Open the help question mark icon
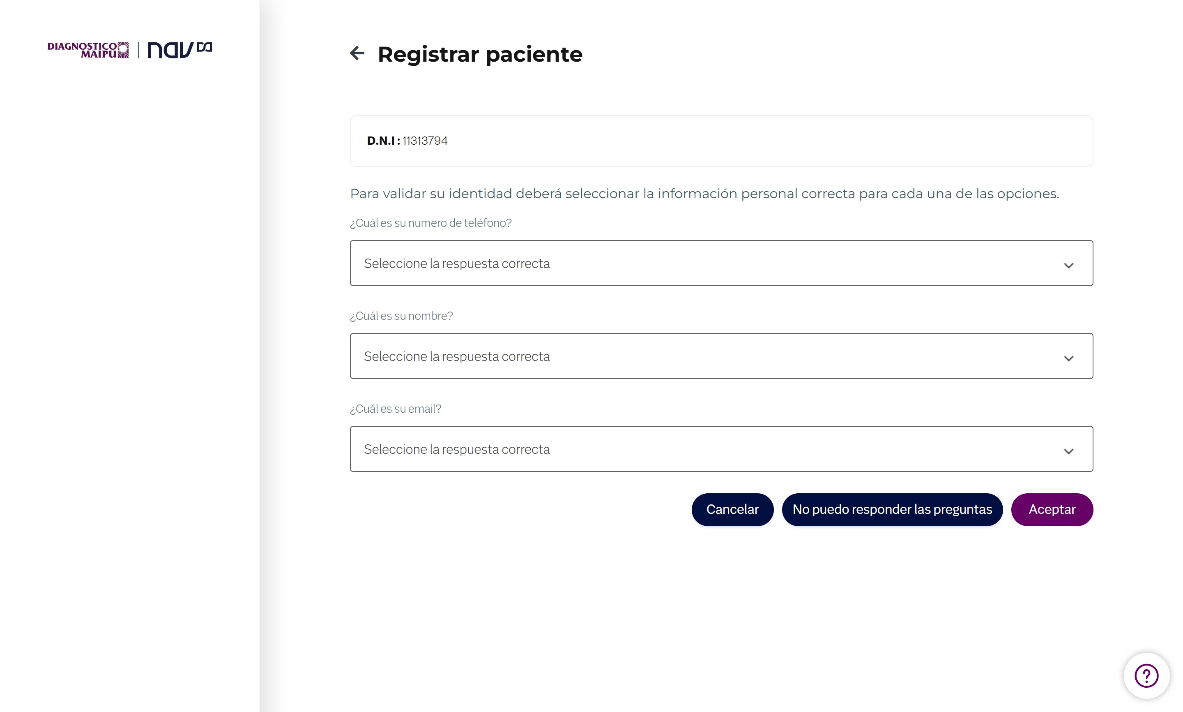Screen dimensions: 1183x712 tap(1146, 675)
